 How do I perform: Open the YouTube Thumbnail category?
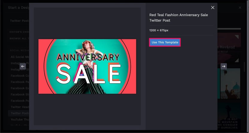20,119
